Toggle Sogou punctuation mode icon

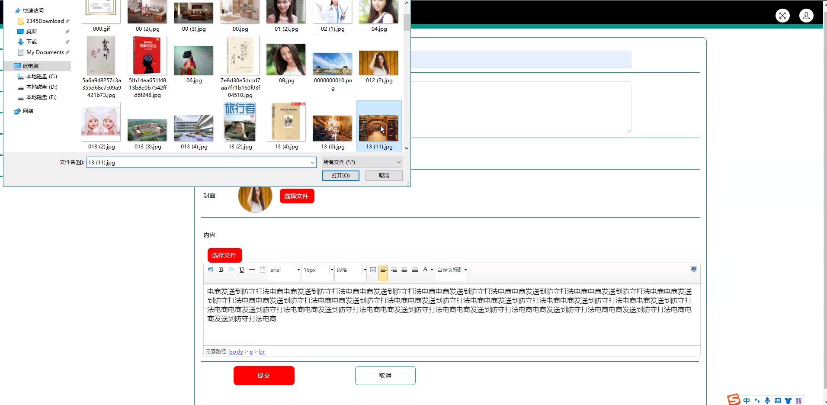(x=757, y=401)
